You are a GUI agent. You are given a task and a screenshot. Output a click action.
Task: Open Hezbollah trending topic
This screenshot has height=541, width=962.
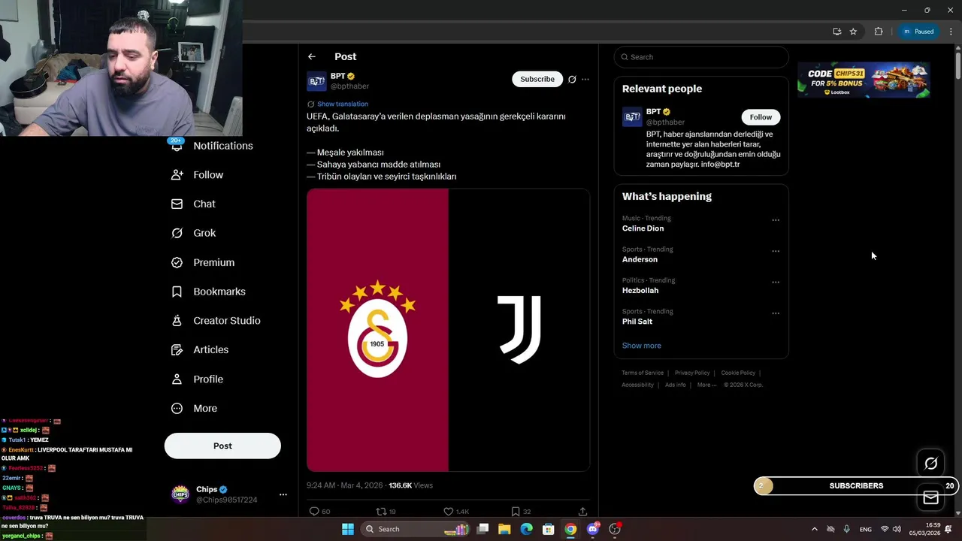click(640, 291)
